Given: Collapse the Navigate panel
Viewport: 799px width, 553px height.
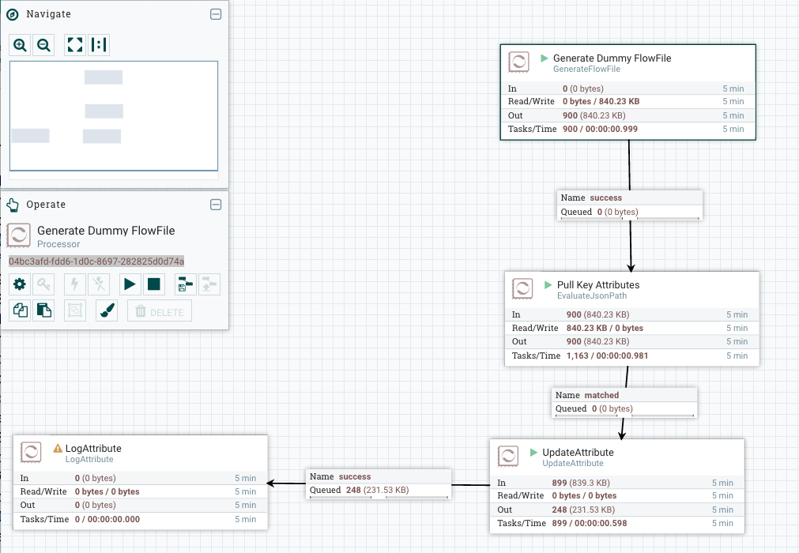Looking at the screenshot, I should 215,14.
